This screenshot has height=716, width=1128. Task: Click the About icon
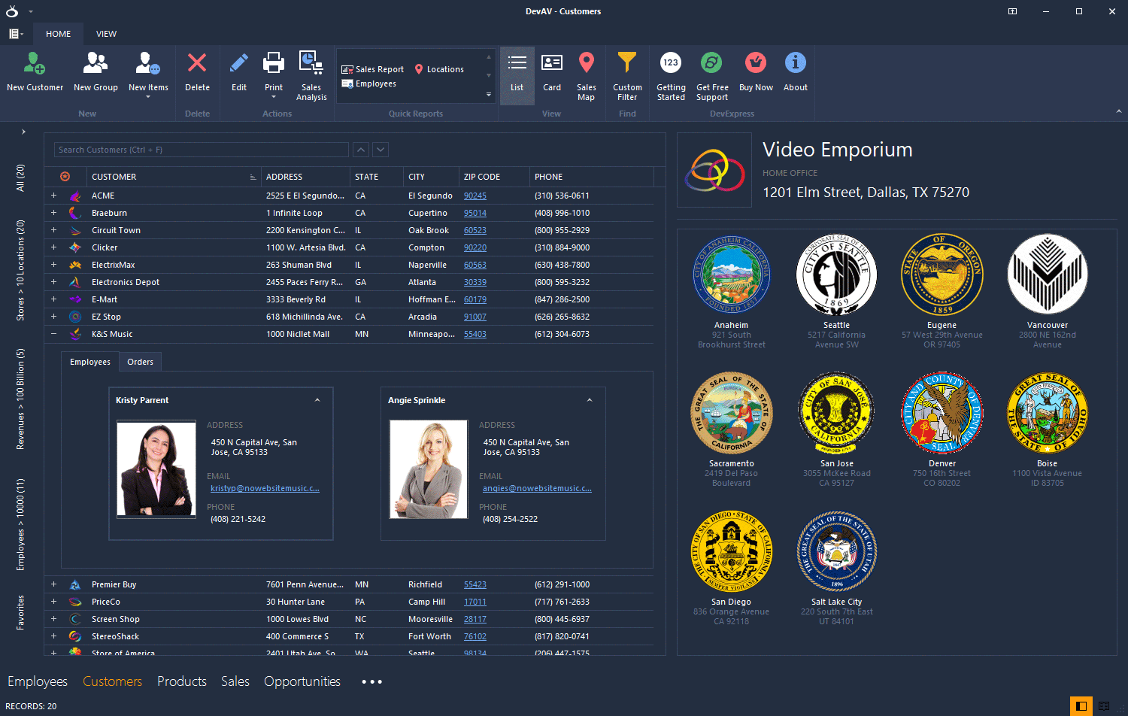pyautogui.click(x=795, y=71)
